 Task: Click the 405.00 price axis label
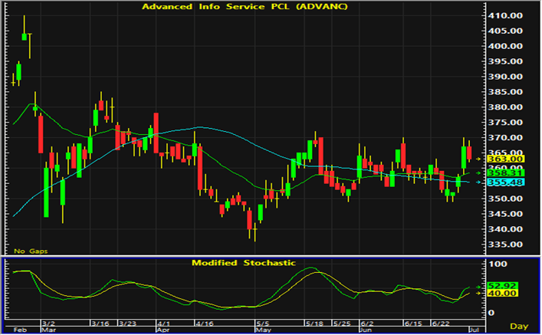505,31
